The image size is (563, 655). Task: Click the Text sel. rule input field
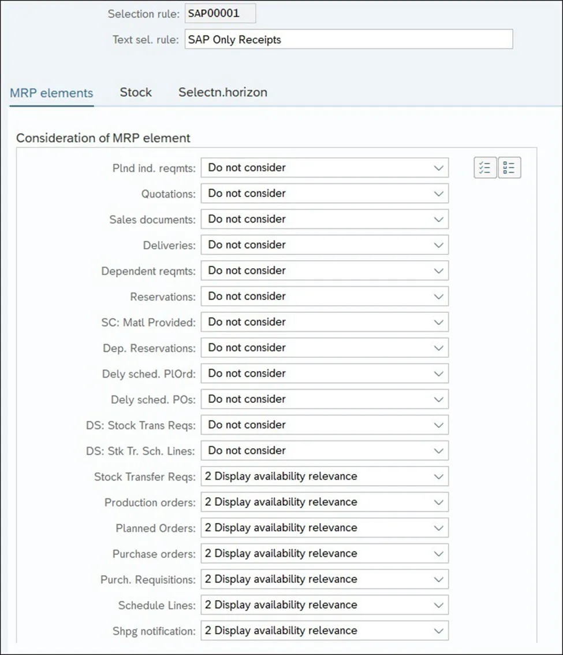pyautogui.click(x=348, y=39)
